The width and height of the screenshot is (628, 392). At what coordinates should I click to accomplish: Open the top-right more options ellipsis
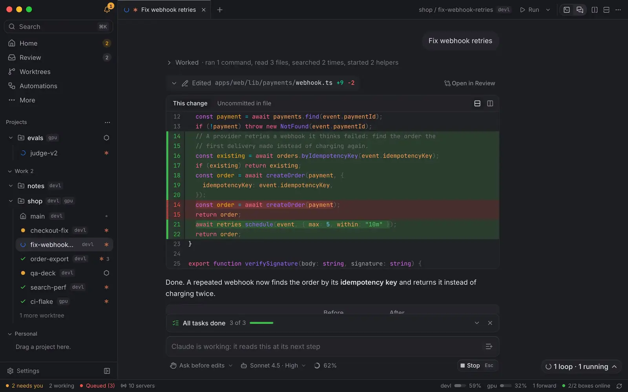(x=618, y=10)
